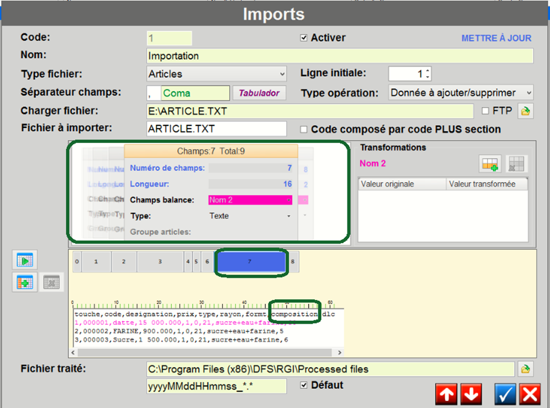This screenshot has width=550, height=408.
Task: Click the browse file icon beside Charger fichier
Action: (526, 111)
